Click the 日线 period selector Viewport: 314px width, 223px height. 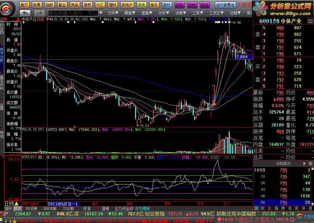[x=12, y=204]
